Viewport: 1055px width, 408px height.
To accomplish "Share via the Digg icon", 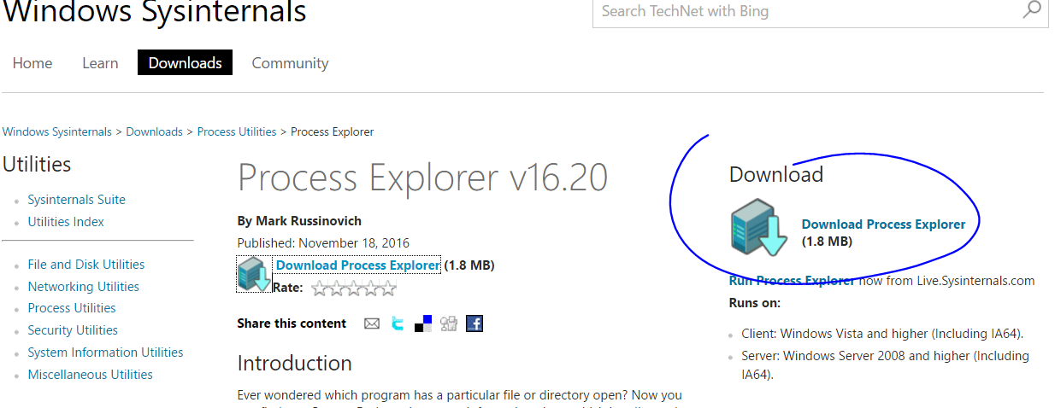I will coord(449,323).
